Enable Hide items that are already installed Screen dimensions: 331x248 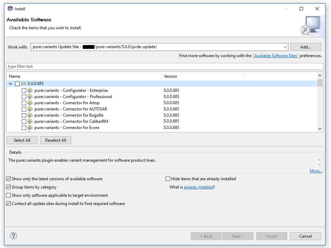coord(168,179)
